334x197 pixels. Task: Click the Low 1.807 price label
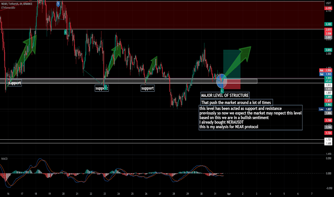[x=325, y=109]
